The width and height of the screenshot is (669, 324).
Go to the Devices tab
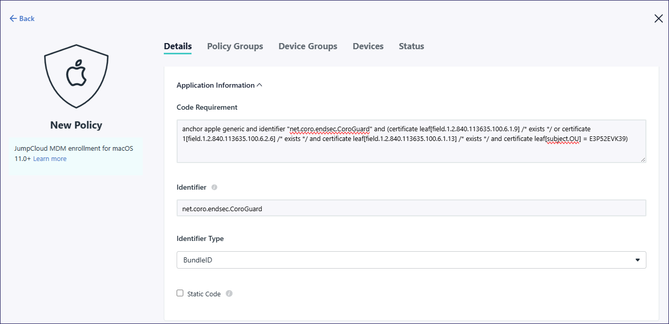tap(368, 46)
